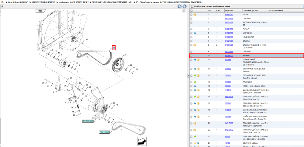The image size is (304, 147).
Task: Click green arrow icon in row 337829
Action: coord(195,82)
